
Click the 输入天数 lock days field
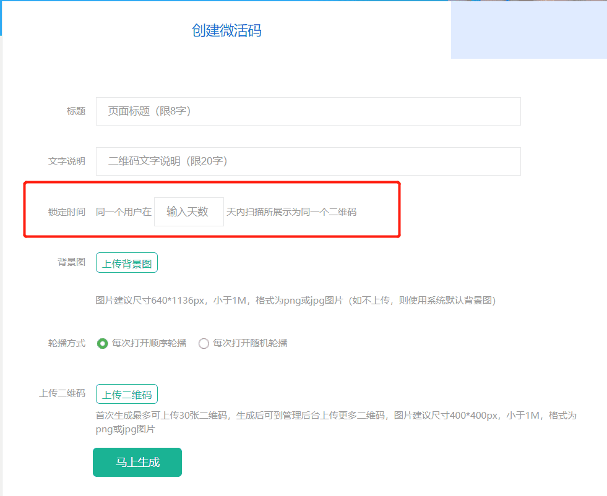tap(189, 212)
